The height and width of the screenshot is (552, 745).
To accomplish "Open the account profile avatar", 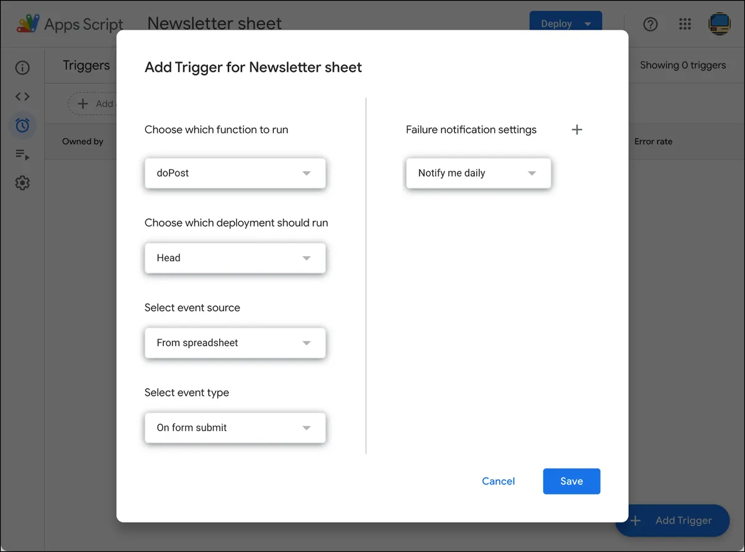I will pos(720,24).
